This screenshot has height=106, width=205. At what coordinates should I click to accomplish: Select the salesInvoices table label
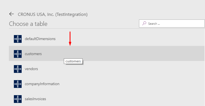[35, 99]
